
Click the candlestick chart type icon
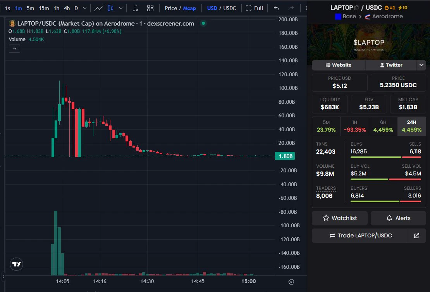coord(110,8)
